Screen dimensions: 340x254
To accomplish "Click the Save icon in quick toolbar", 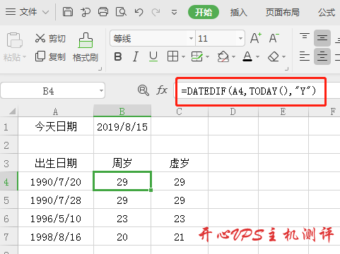I will tap(68, 12).
